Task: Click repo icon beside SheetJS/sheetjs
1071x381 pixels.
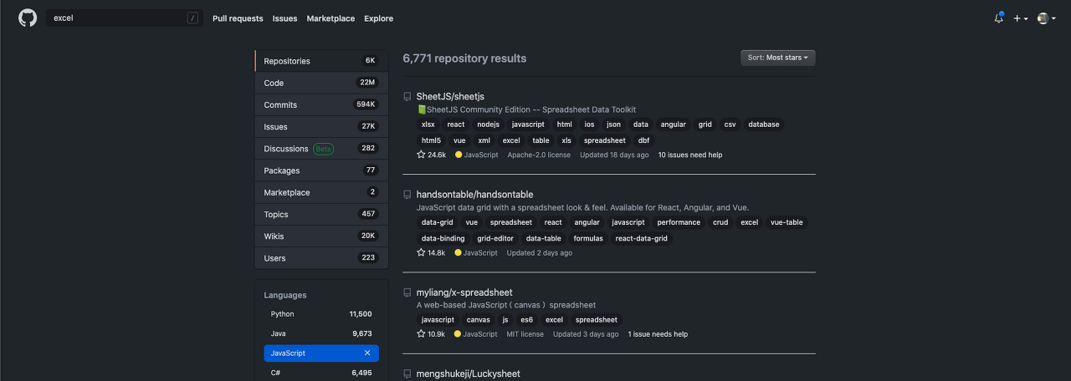Action: (407, 97)
